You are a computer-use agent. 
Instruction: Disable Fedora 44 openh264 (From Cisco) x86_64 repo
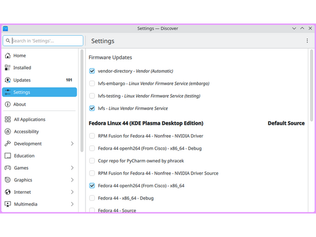point(92,186)
